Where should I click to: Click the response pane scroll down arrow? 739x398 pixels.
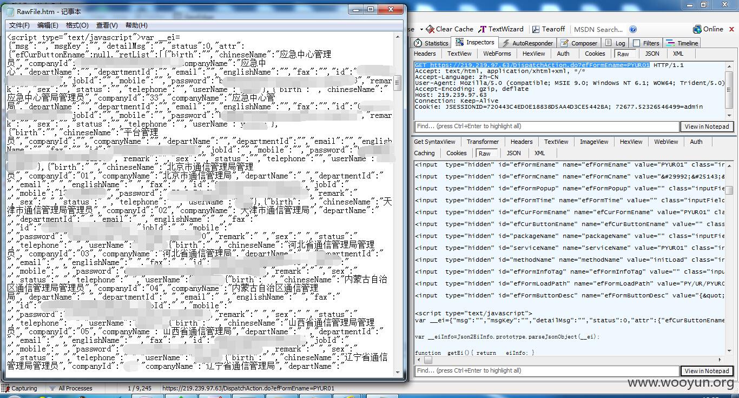pyautogui.click(x=729, y=351)
